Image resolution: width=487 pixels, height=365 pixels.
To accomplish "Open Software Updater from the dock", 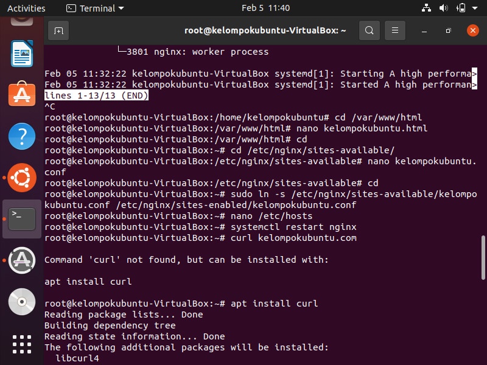I will click(22, 260).
